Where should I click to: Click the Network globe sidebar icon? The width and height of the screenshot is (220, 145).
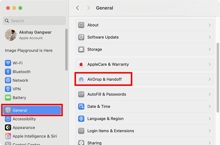tap(8, 80)
